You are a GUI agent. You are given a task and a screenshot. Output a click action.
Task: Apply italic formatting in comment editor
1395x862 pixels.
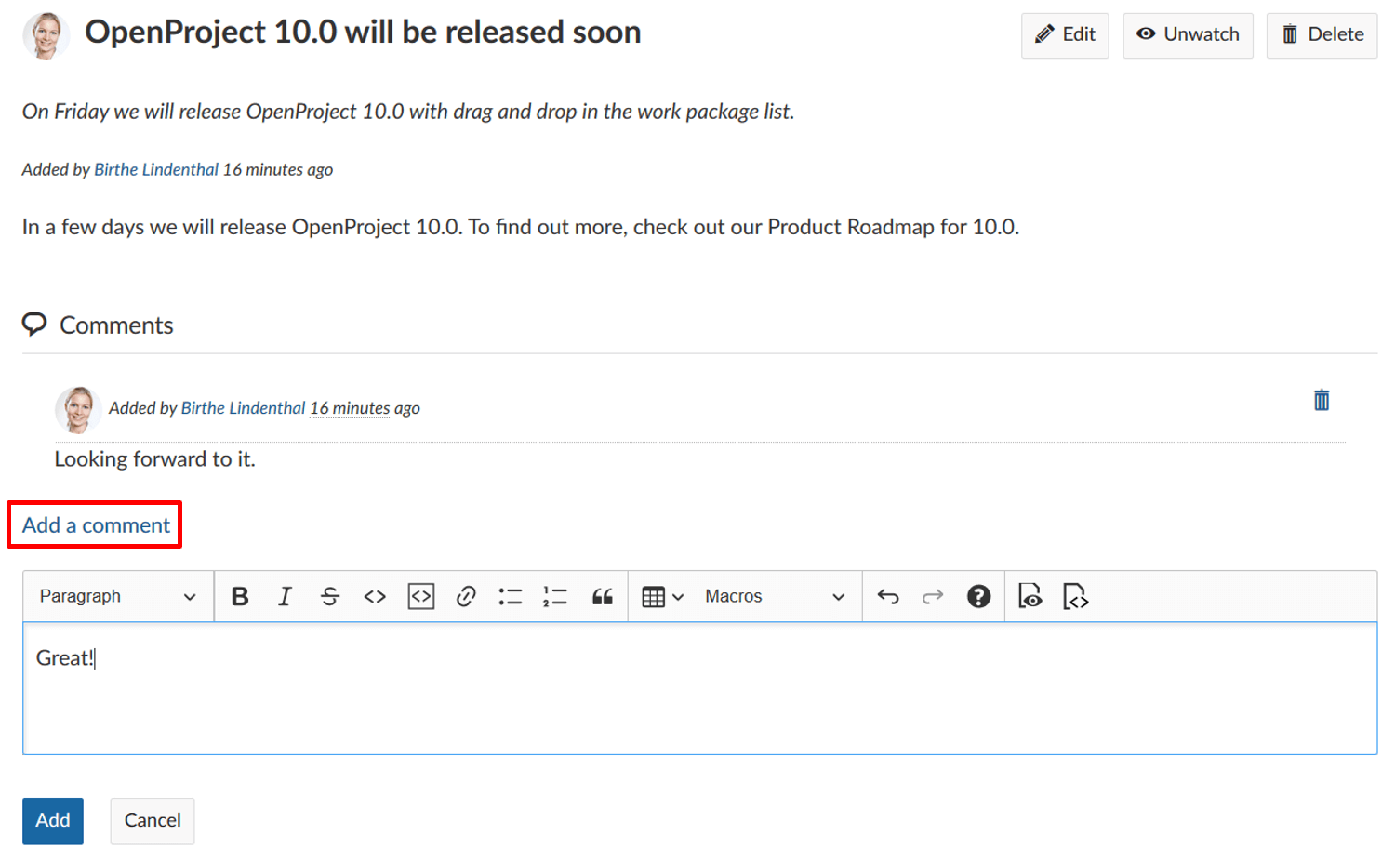coord(285,597)
